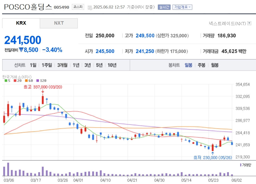
Task: Click the current price 241,500
Action: (23, 40)
